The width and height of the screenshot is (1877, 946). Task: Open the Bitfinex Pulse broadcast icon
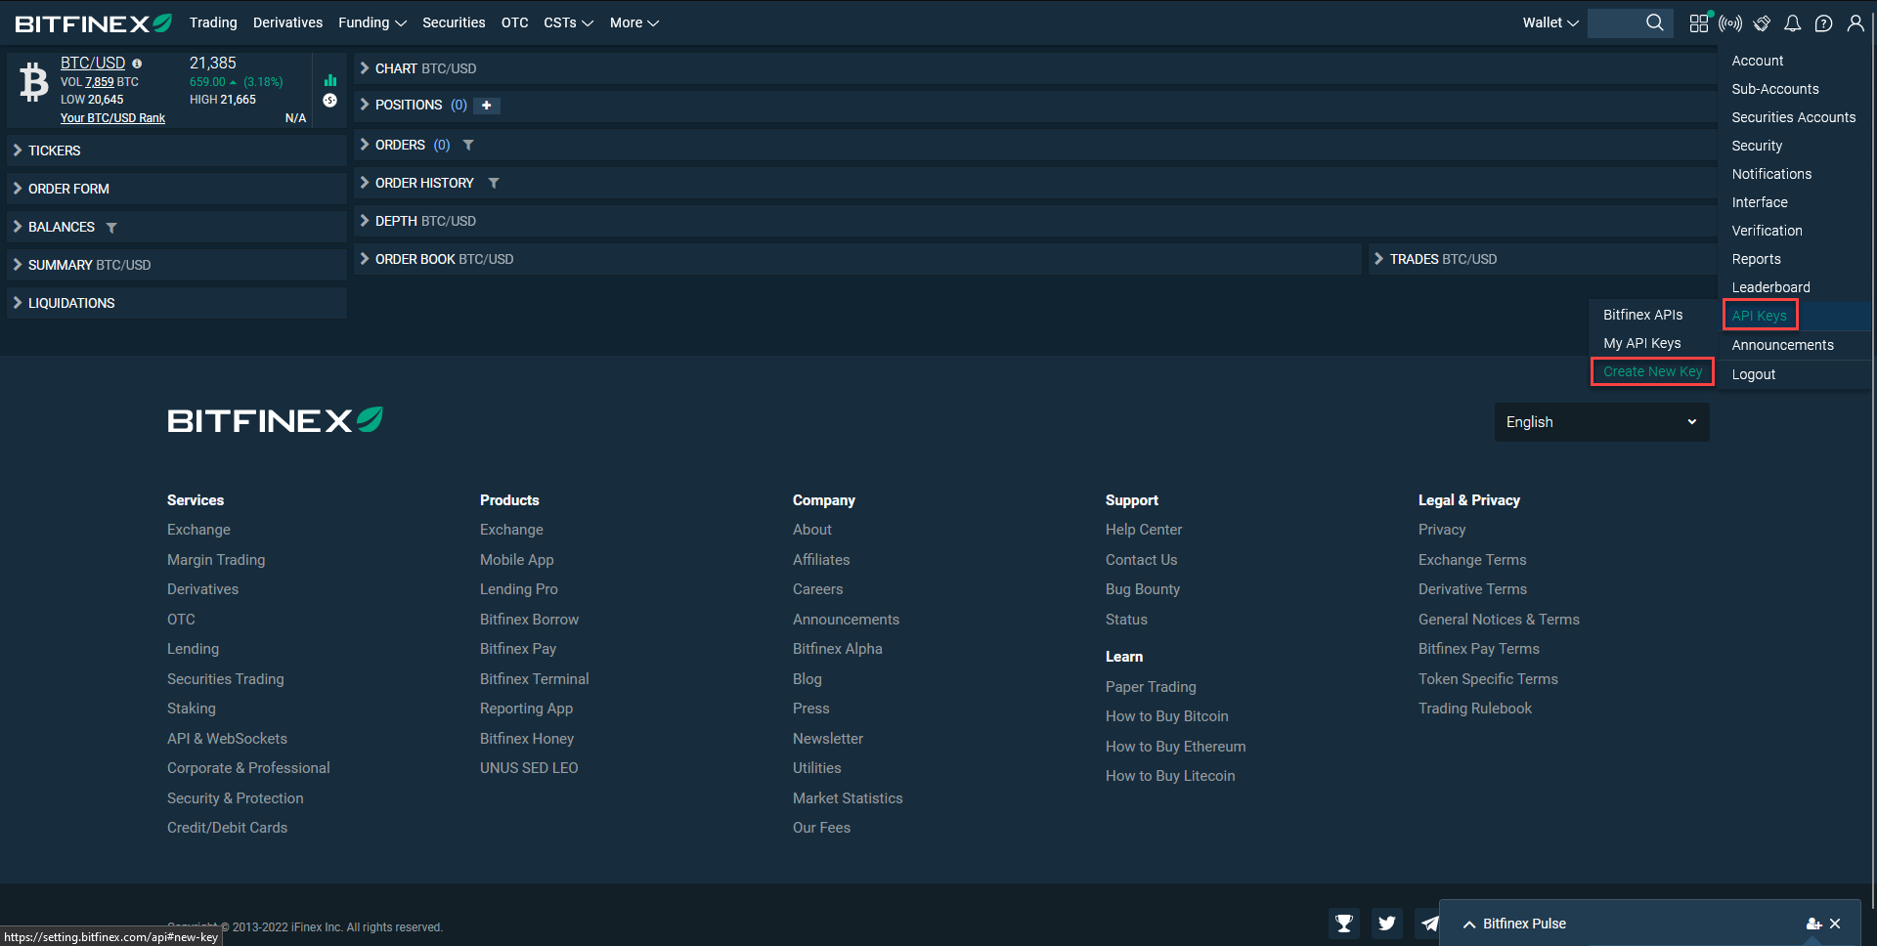point(1730,22)
